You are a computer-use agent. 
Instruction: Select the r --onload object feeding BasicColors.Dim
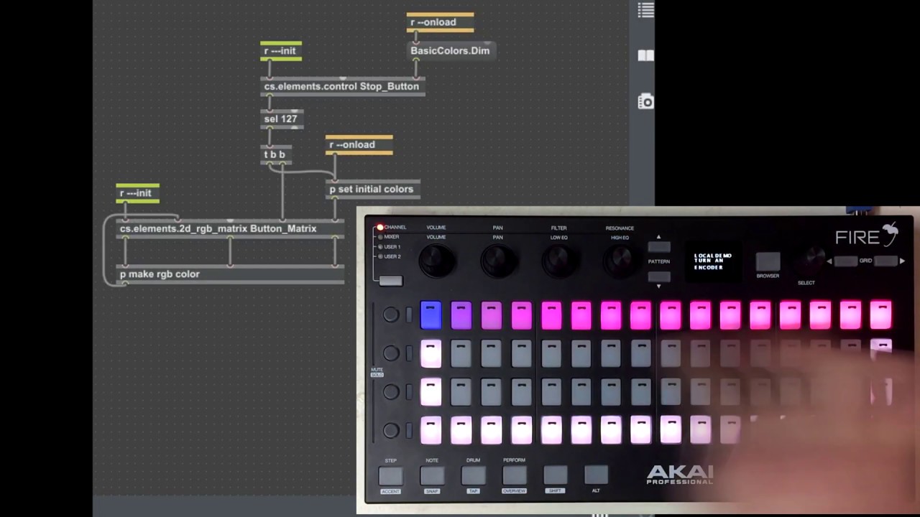tap(440, 22)
